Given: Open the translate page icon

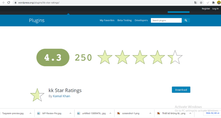Looking at the screenshot, I should (x=195, y=3).
